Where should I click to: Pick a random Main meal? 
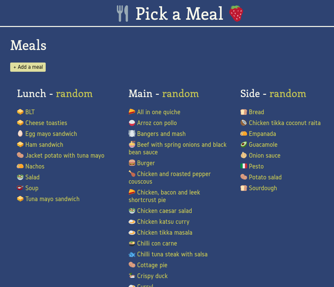tap(180, 94)
